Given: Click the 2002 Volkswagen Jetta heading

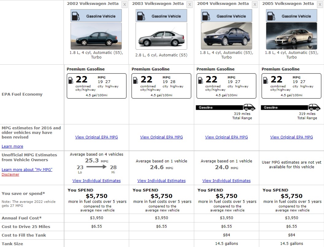Looking at the screenshot, I should (93, 3).
